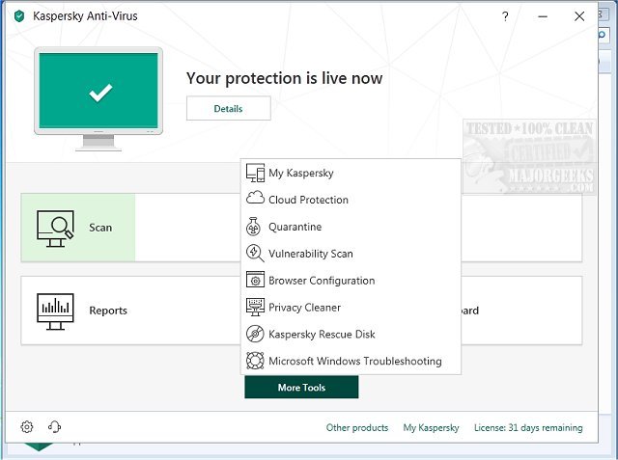
Task: Click the Vulnerability Scan lightning magnifier icon
Action: click(255, 253)
